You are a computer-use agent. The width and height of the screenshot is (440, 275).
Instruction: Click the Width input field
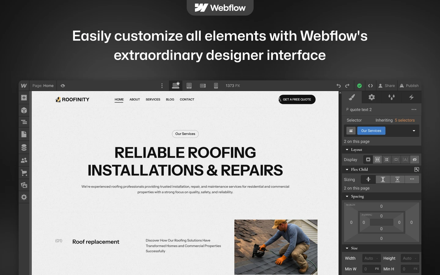pos(371,258)
